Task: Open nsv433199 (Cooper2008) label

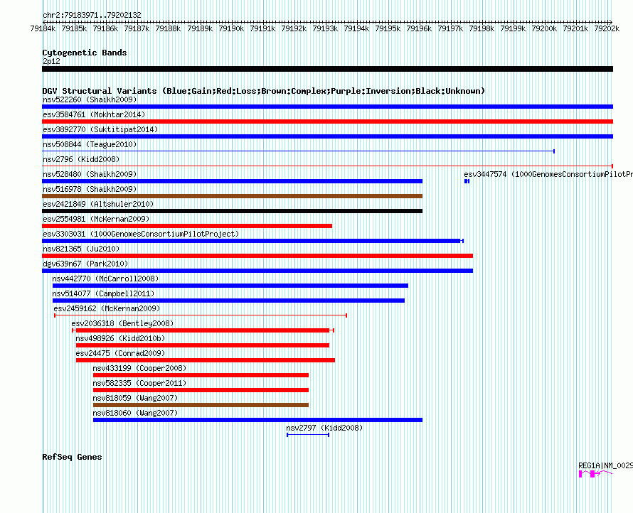Action: pos(139,368)
